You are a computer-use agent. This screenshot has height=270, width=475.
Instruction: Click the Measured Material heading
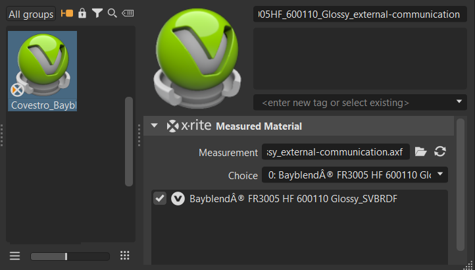click(x=259, y=126)
